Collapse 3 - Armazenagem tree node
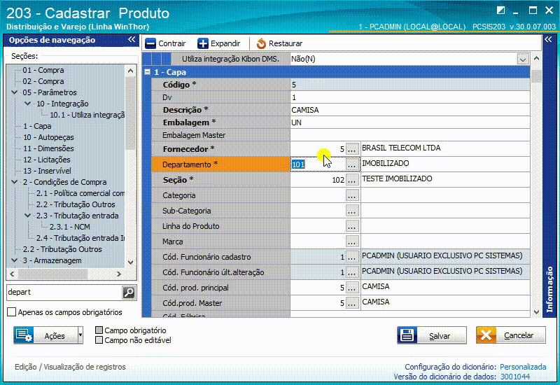 coord(15,260)
